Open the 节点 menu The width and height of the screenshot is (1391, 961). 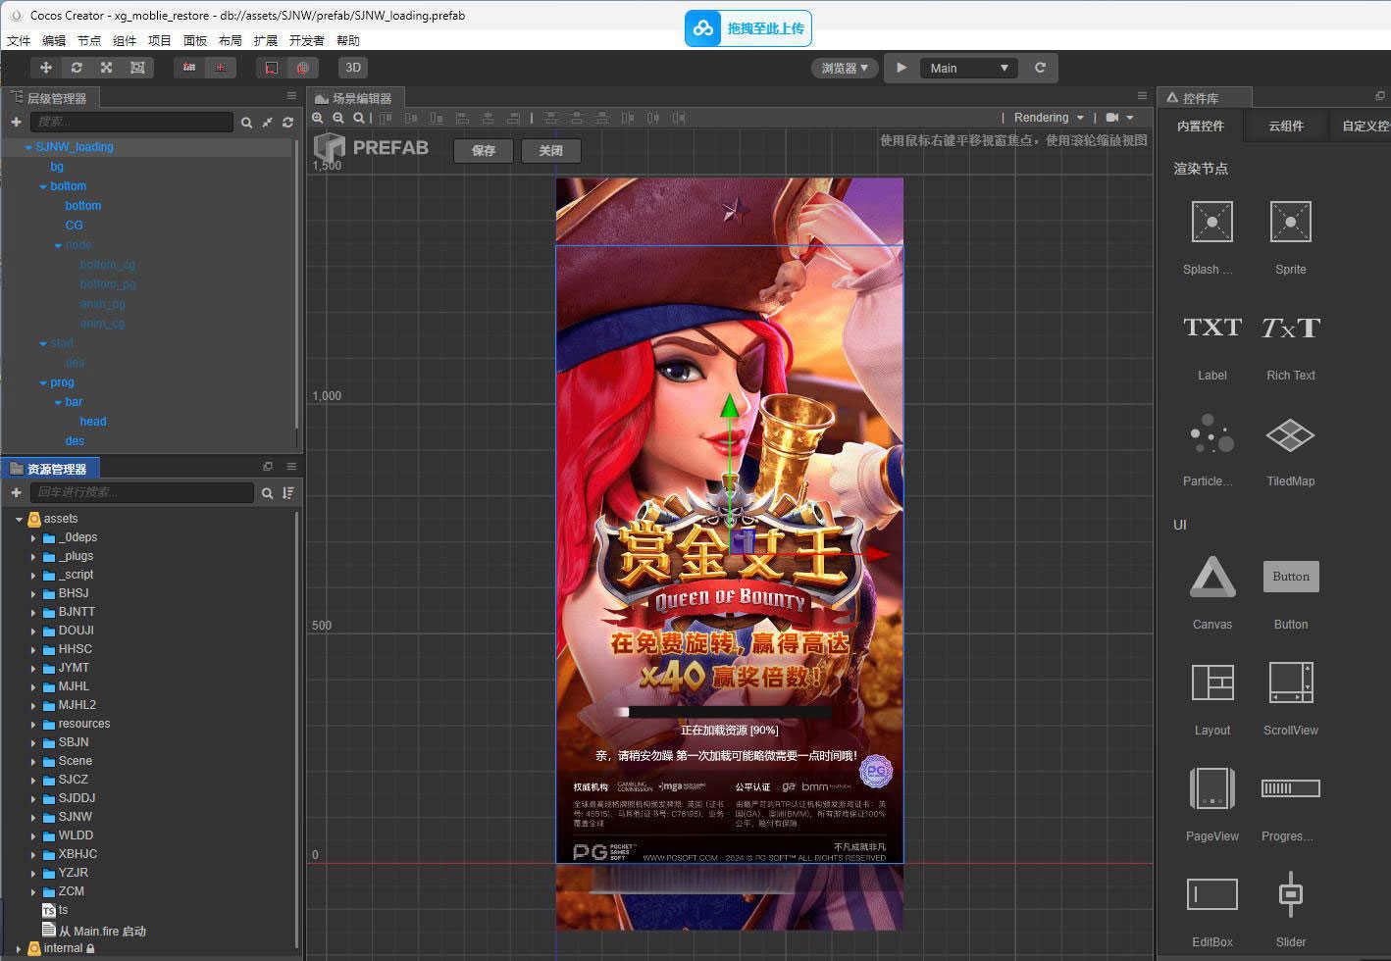[x=89, y=40]
